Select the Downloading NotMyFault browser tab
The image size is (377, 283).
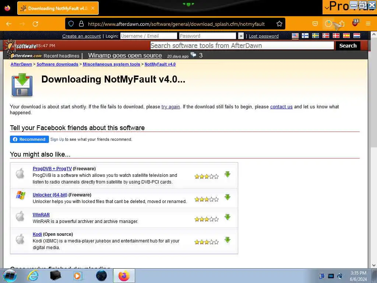point(58,8)
